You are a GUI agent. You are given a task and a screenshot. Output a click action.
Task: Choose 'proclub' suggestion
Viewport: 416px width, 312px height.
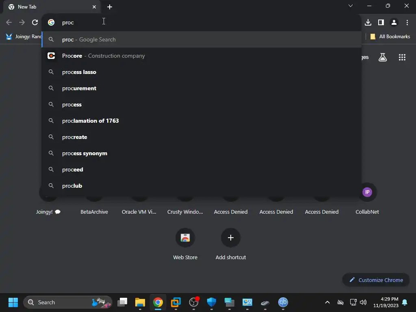(201, 186)
